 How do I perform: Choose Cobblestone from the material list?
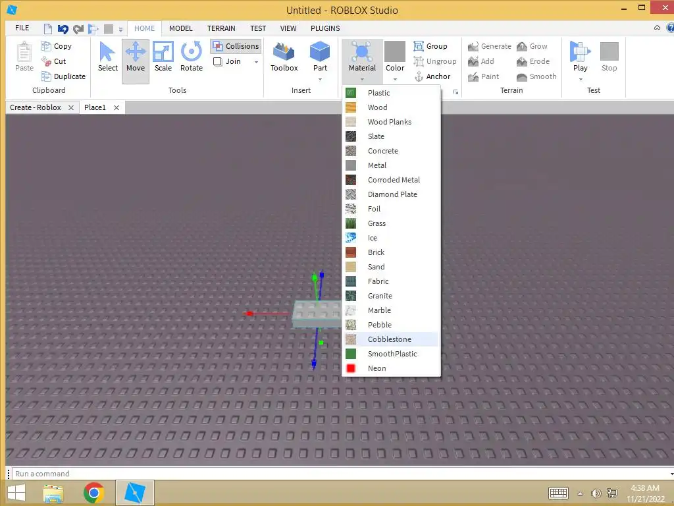(x=390, y=339)
